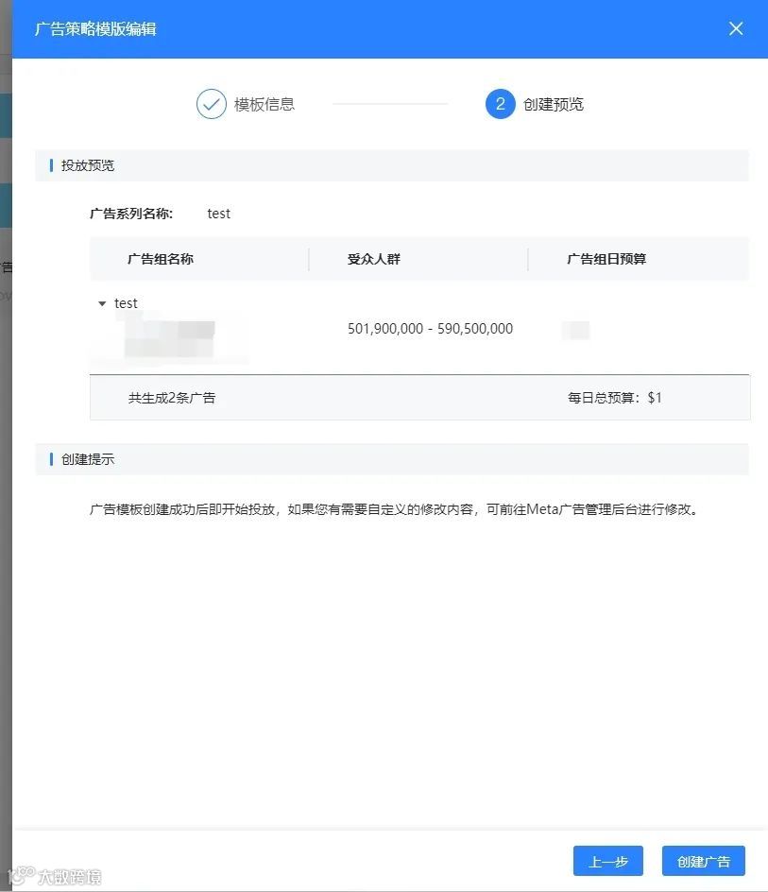Click the audience range 501,900,000 - 590,500,000
The height and width of the screenshot is (892, 768).
pyautogui.click(x=430, y=328)
